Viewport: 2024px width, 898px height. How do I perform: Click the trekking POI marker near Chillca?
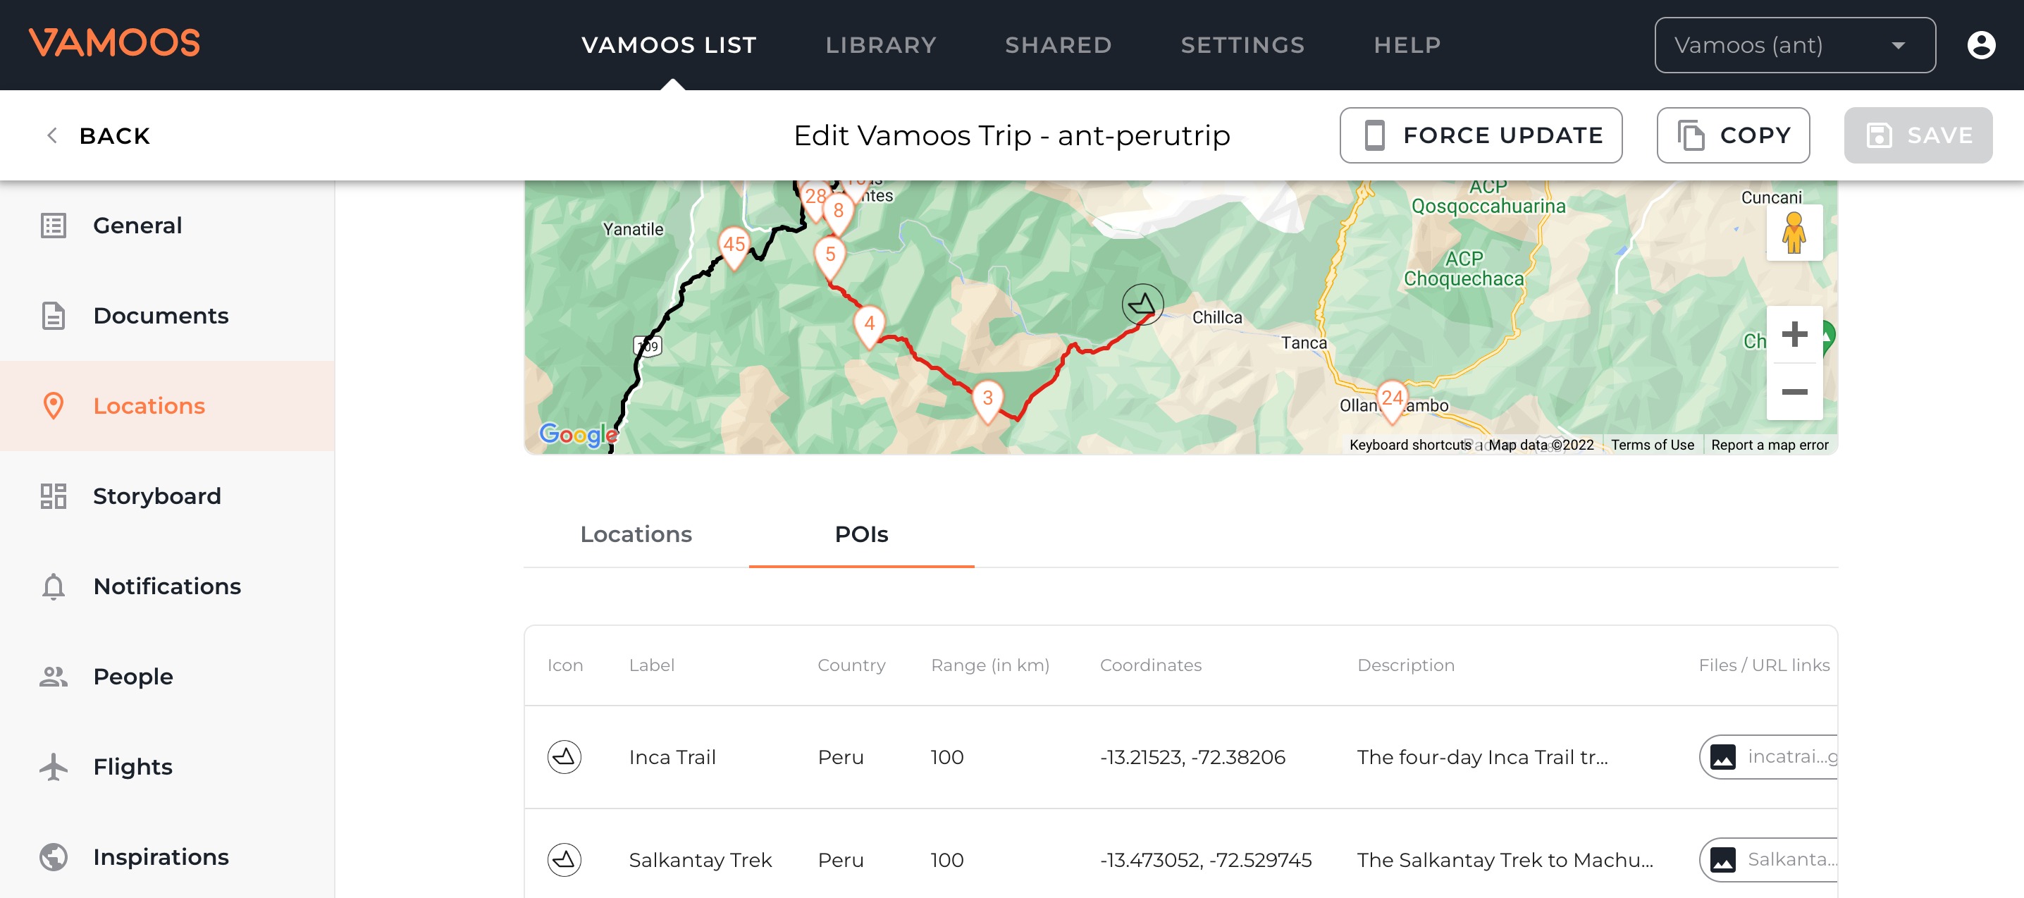(x=1142, y=304)
